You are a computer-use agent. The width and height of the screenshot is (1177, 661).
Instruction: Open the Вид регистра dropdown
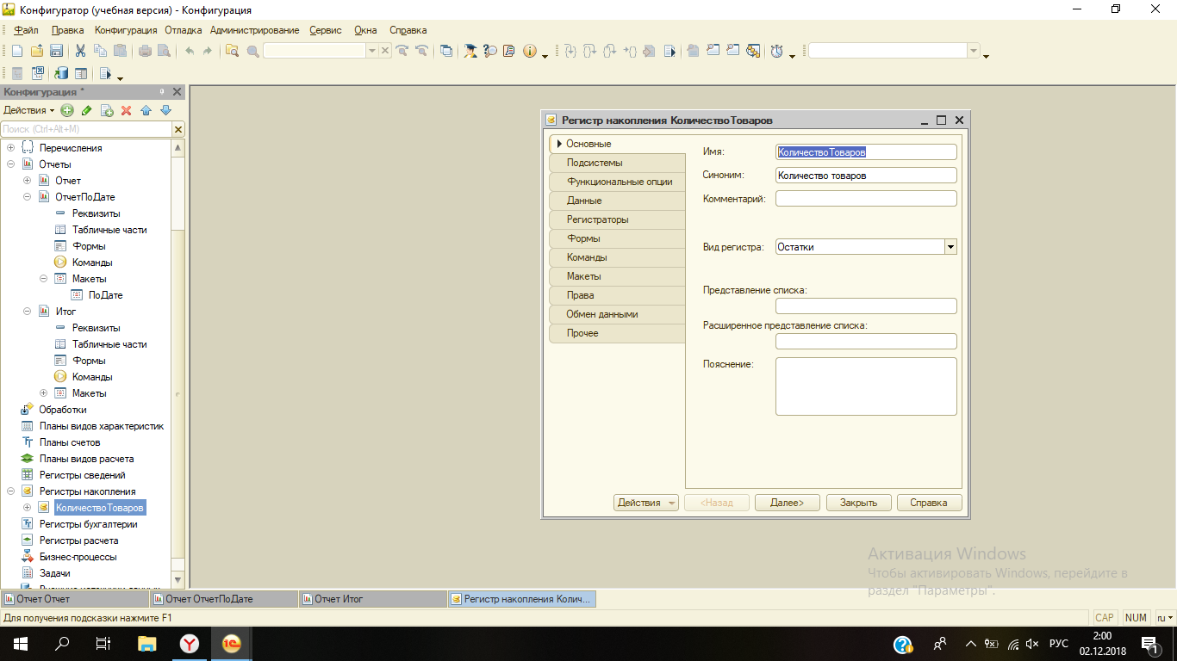point(950,247)
